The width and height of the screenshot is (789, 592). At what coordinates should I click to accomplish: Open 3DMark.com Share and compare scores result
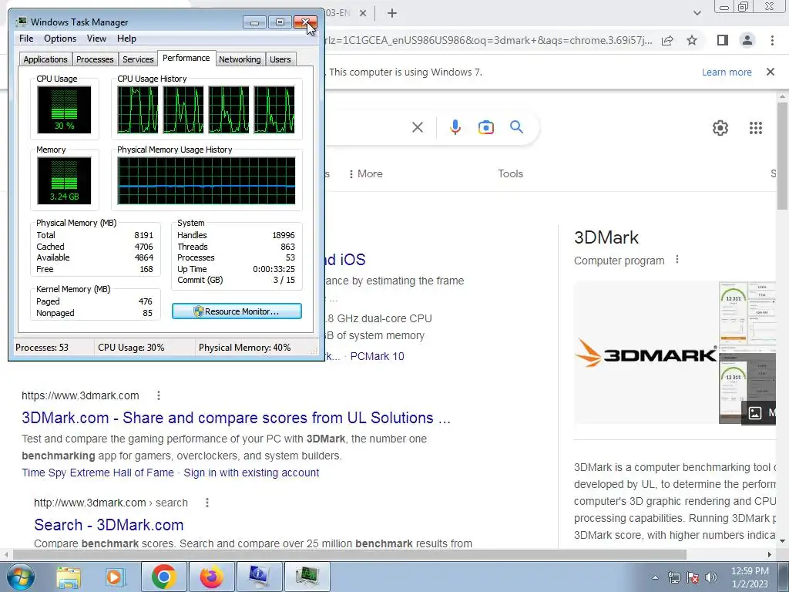[x=236, y=418]
